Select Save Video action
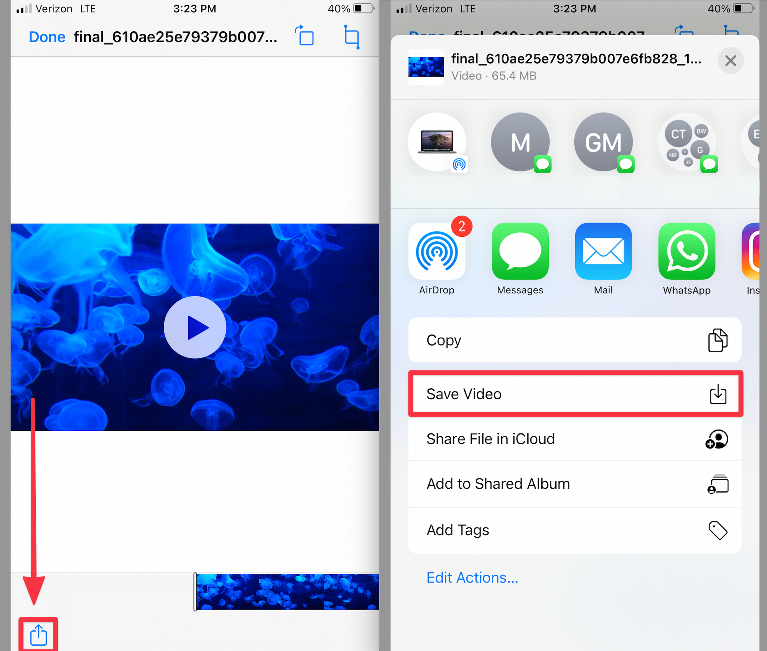This screenshot has width=767, height=651. 575,394
